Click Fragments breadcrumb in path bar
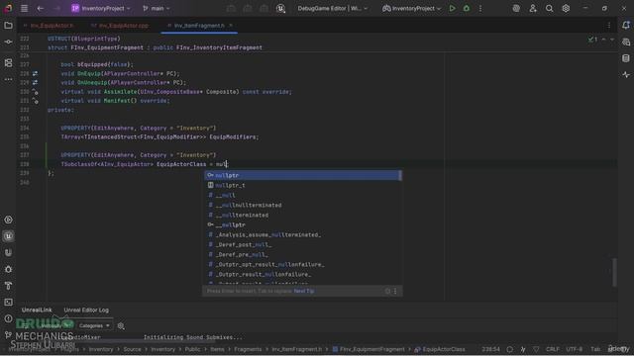634x356 pixels. coord(248,349)
